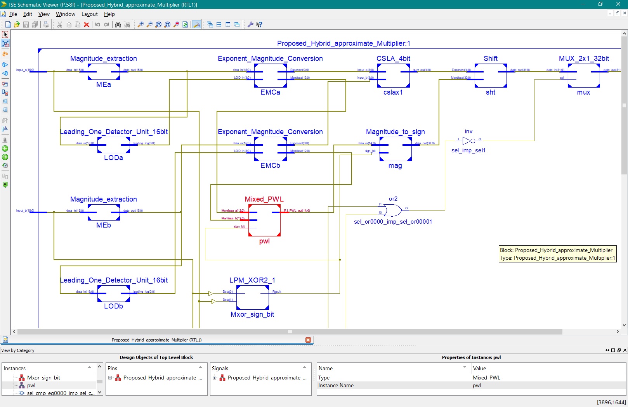Open the Layout menu
The width and height of the screenshot is (628, 407).
[x=89, y=14]
